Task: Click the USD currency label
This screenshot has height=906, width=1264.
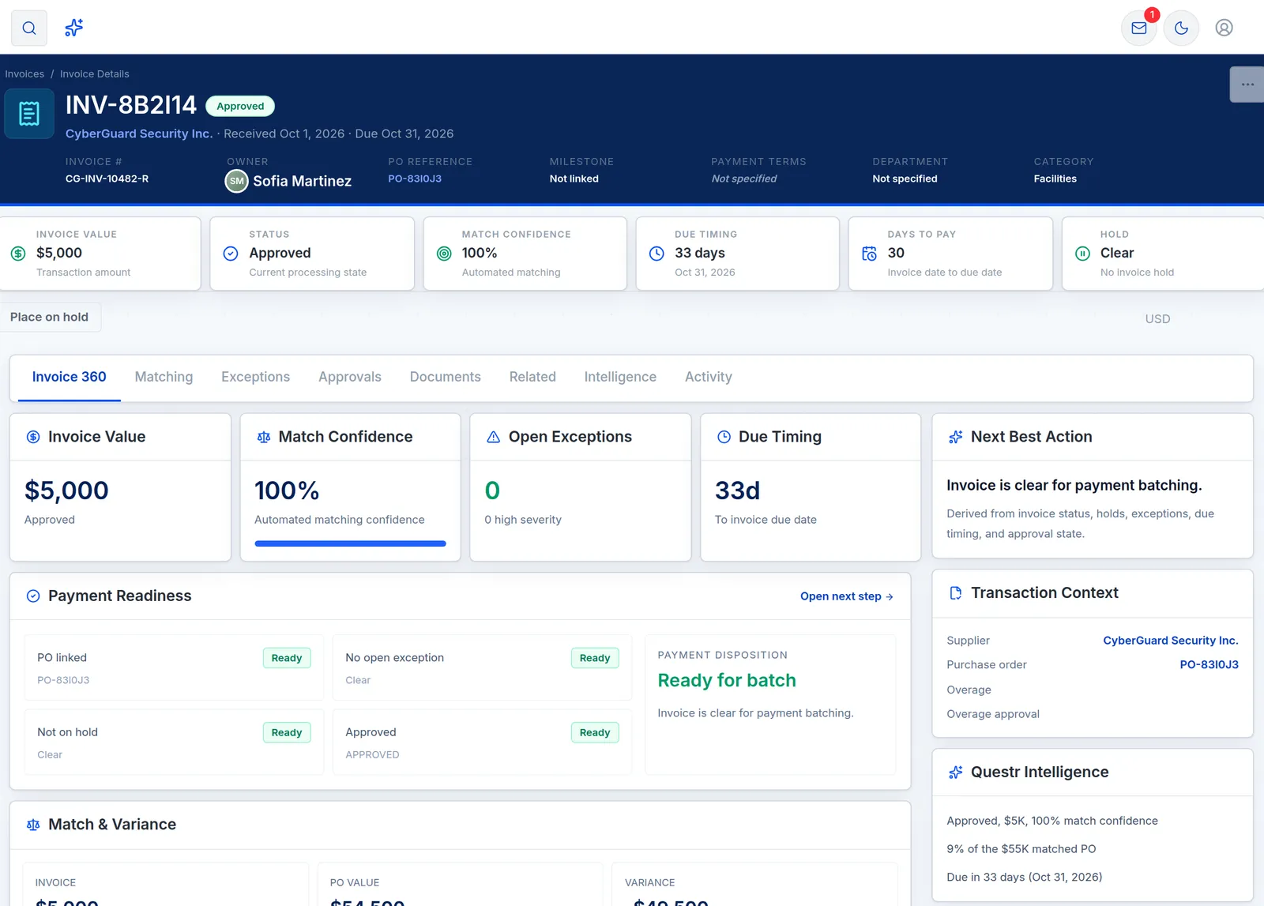Action: (1157, 319)
